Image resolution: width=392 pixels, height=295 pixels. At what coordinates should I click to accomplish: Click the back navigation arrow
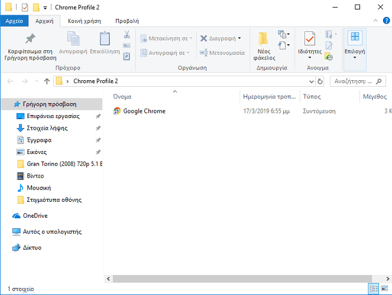(10, 81)
